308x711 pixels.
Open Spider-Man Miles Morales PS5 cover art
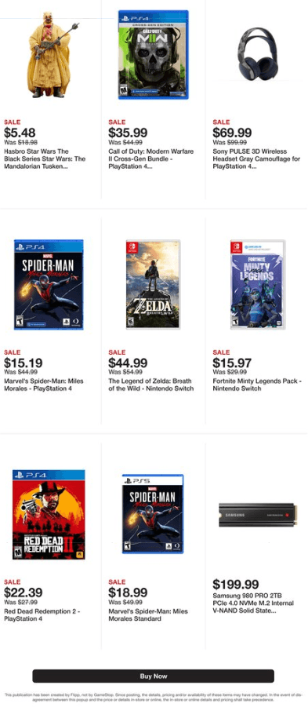pos(153,514)
